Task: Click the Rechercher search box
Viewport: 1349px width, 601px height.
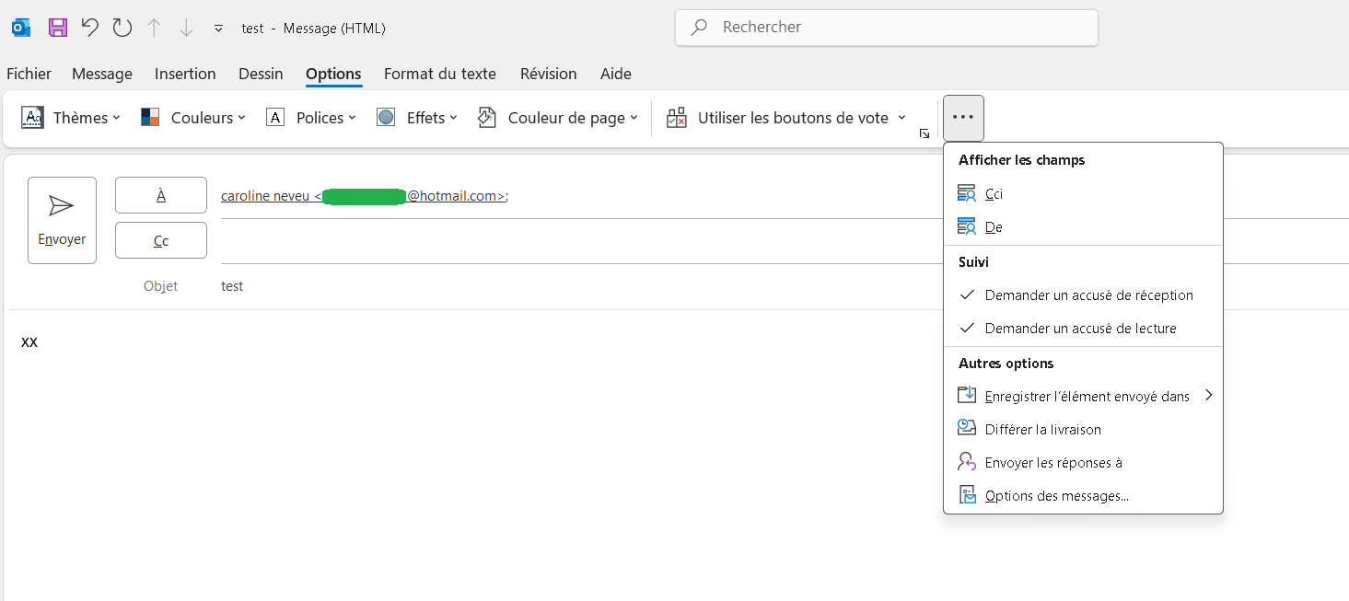Action: (887, 28)
